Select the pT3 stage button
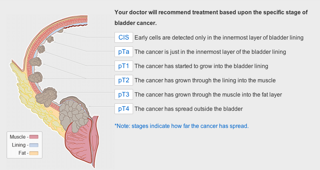The image size is (320, 170). point(124,94)
